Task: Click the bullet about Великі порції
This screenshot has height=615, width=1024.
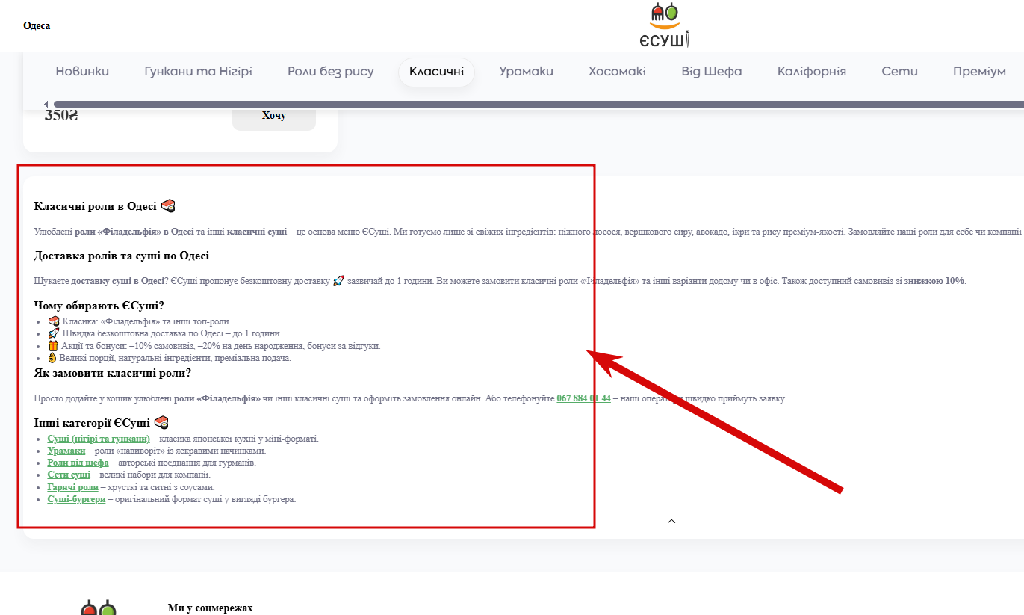Action: click(x=169, y=358)
